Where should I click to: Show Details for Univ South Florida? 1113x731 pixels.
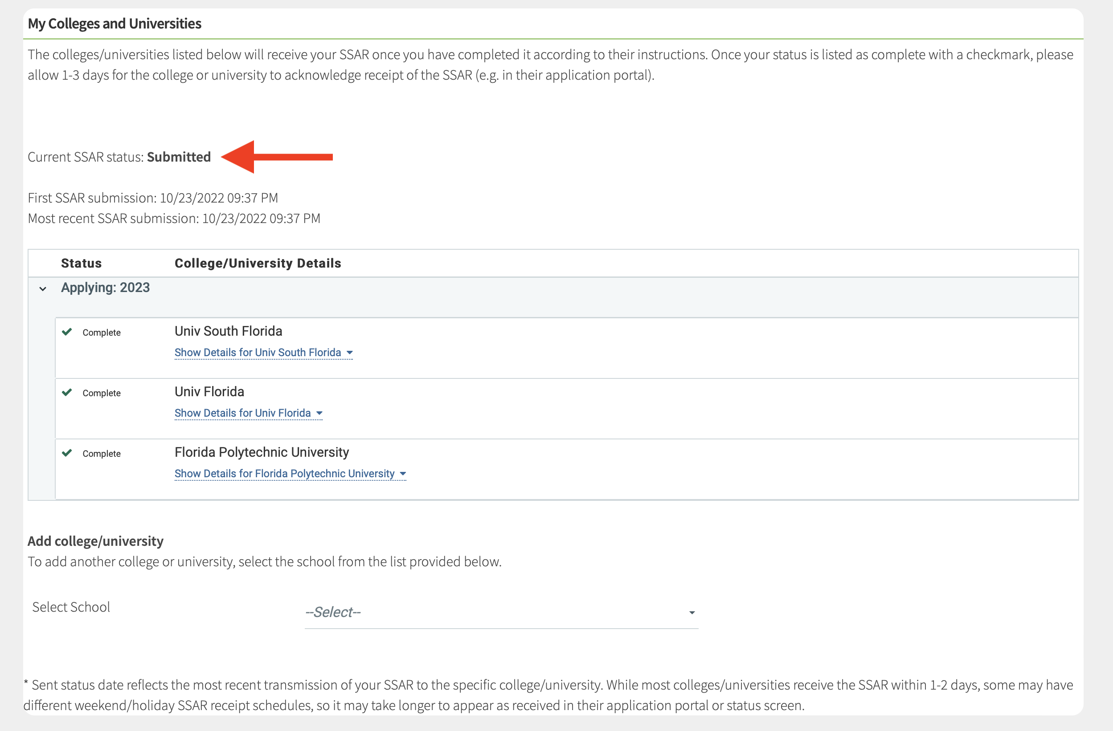tap(258, 353)
